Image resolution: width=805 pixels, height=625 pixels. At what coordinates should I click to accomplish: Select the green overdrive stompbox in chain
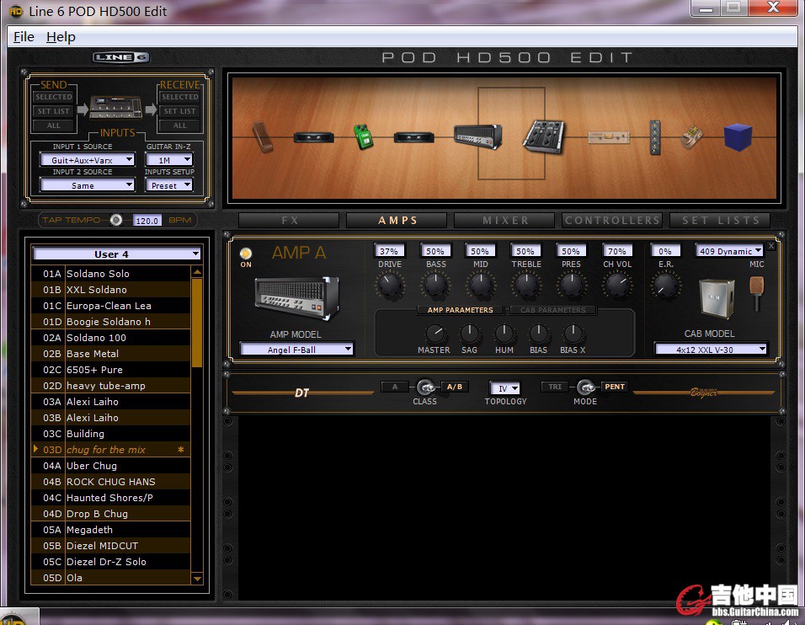(x=363, y=136)
